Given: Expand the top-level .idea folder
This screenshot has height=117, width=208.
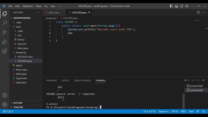Looking at the screenshot, I should (x=26, y=22).
